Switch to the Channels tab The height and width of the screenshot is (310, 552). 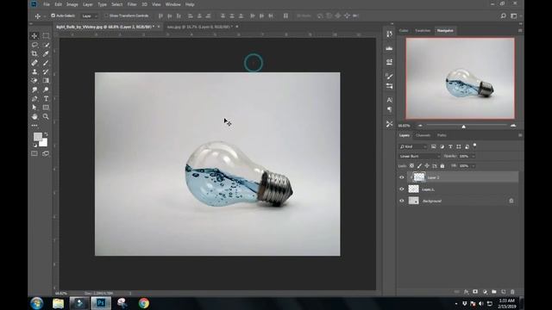pyautogui.click(x=423, y=135)
